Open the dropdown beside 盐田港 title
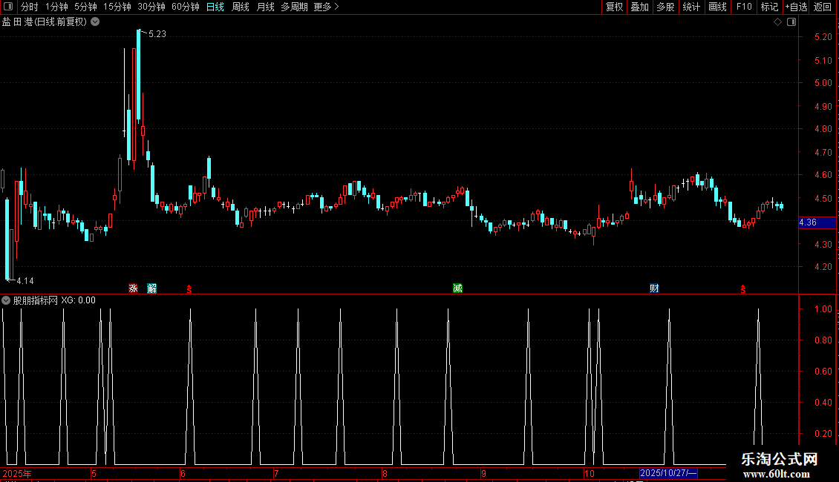Viewport: 839px width, 482px height. (x=95, y=22)
